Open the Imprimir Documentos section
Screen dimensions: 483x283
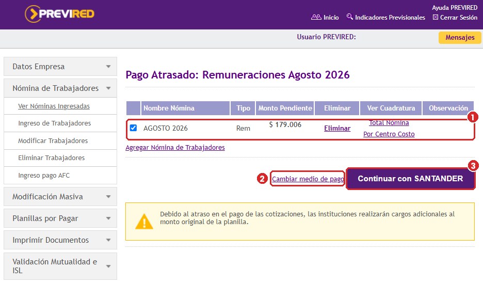click(x=60, y=240)
